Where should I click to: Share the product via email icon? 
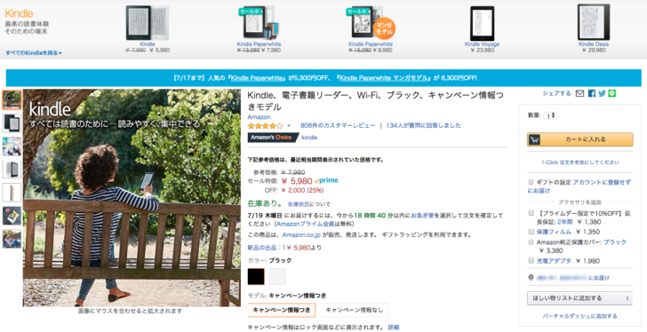pyautogui.click(x=579, y=93)
